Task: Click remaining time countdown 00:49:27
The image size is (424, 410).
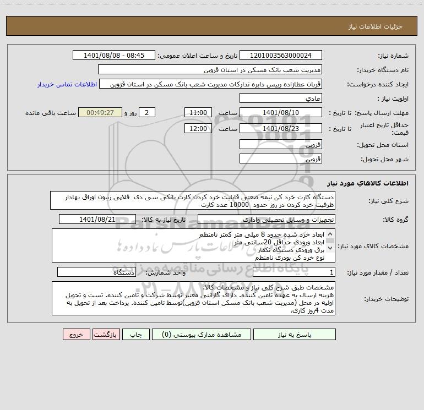Action: [100, 112]
